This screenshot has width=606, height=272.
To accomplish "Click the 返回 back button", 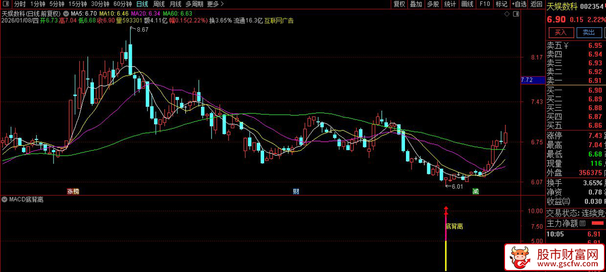I will (536, 4).
